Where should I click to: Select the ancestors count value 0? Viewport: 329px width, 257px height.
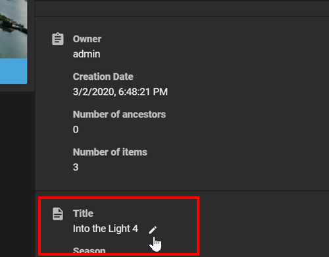pos(76,130)
